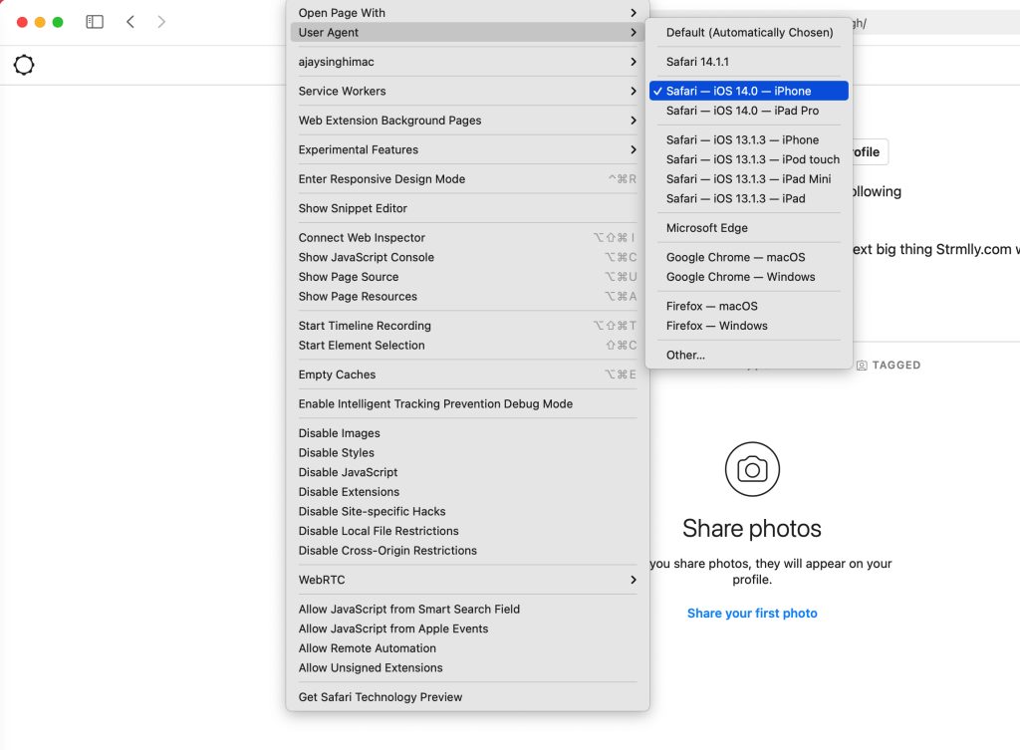Toggle Disable Local File Restrictions
The width and height of the screenshot is (1020, 750).
tap(467, 531)
